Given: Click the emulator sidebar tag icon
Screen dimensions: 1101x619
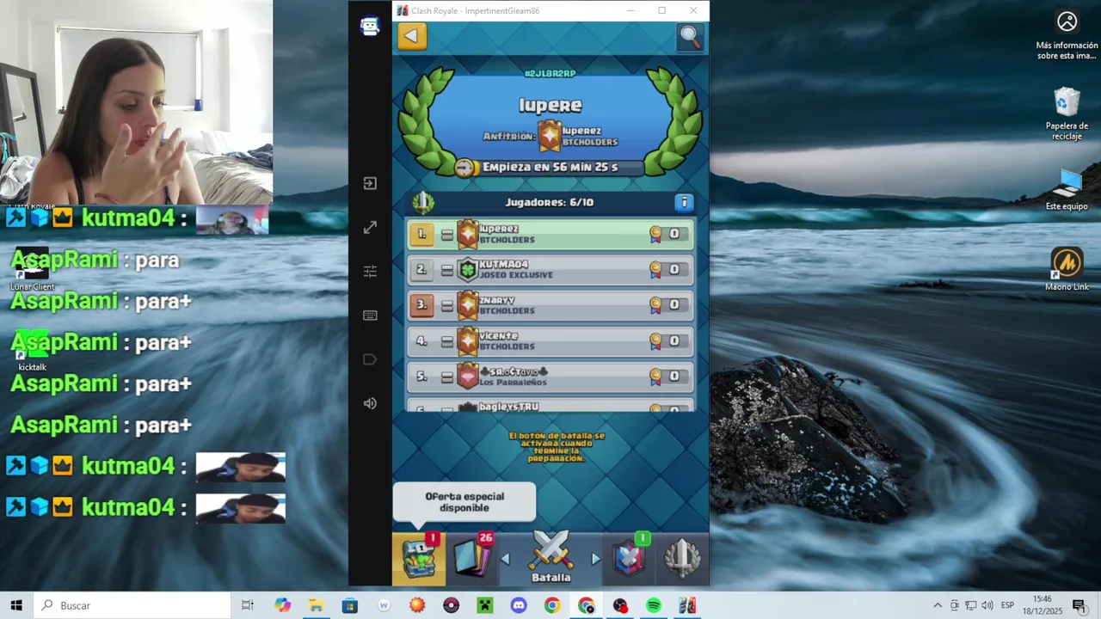Looking at the screenshot, I should [370, 359].
